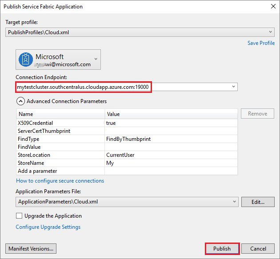Image resolution: width=280 pixels, height=259 pixels.
Task: Open How to configure secure connections link
Action: 60,181
